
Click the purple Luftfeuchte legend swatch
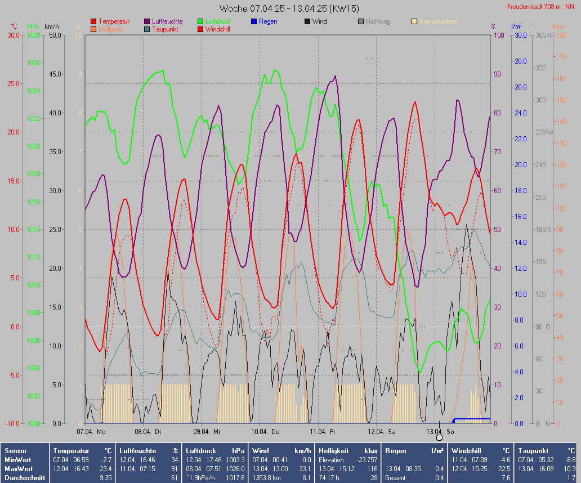[x=147, y=21]
